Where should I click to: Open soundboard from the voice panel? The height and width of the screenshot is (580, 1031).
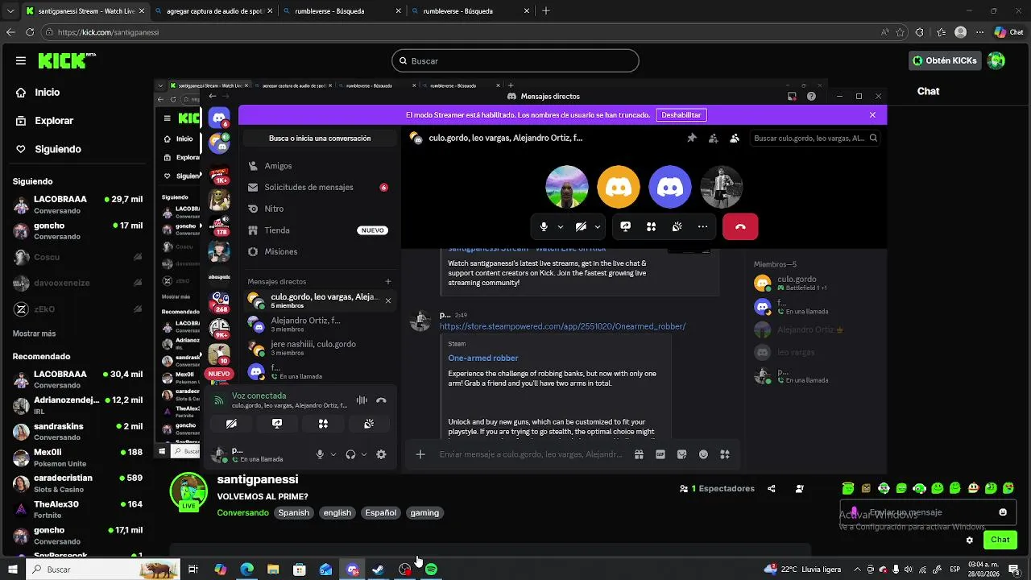(x=369, y=424)
